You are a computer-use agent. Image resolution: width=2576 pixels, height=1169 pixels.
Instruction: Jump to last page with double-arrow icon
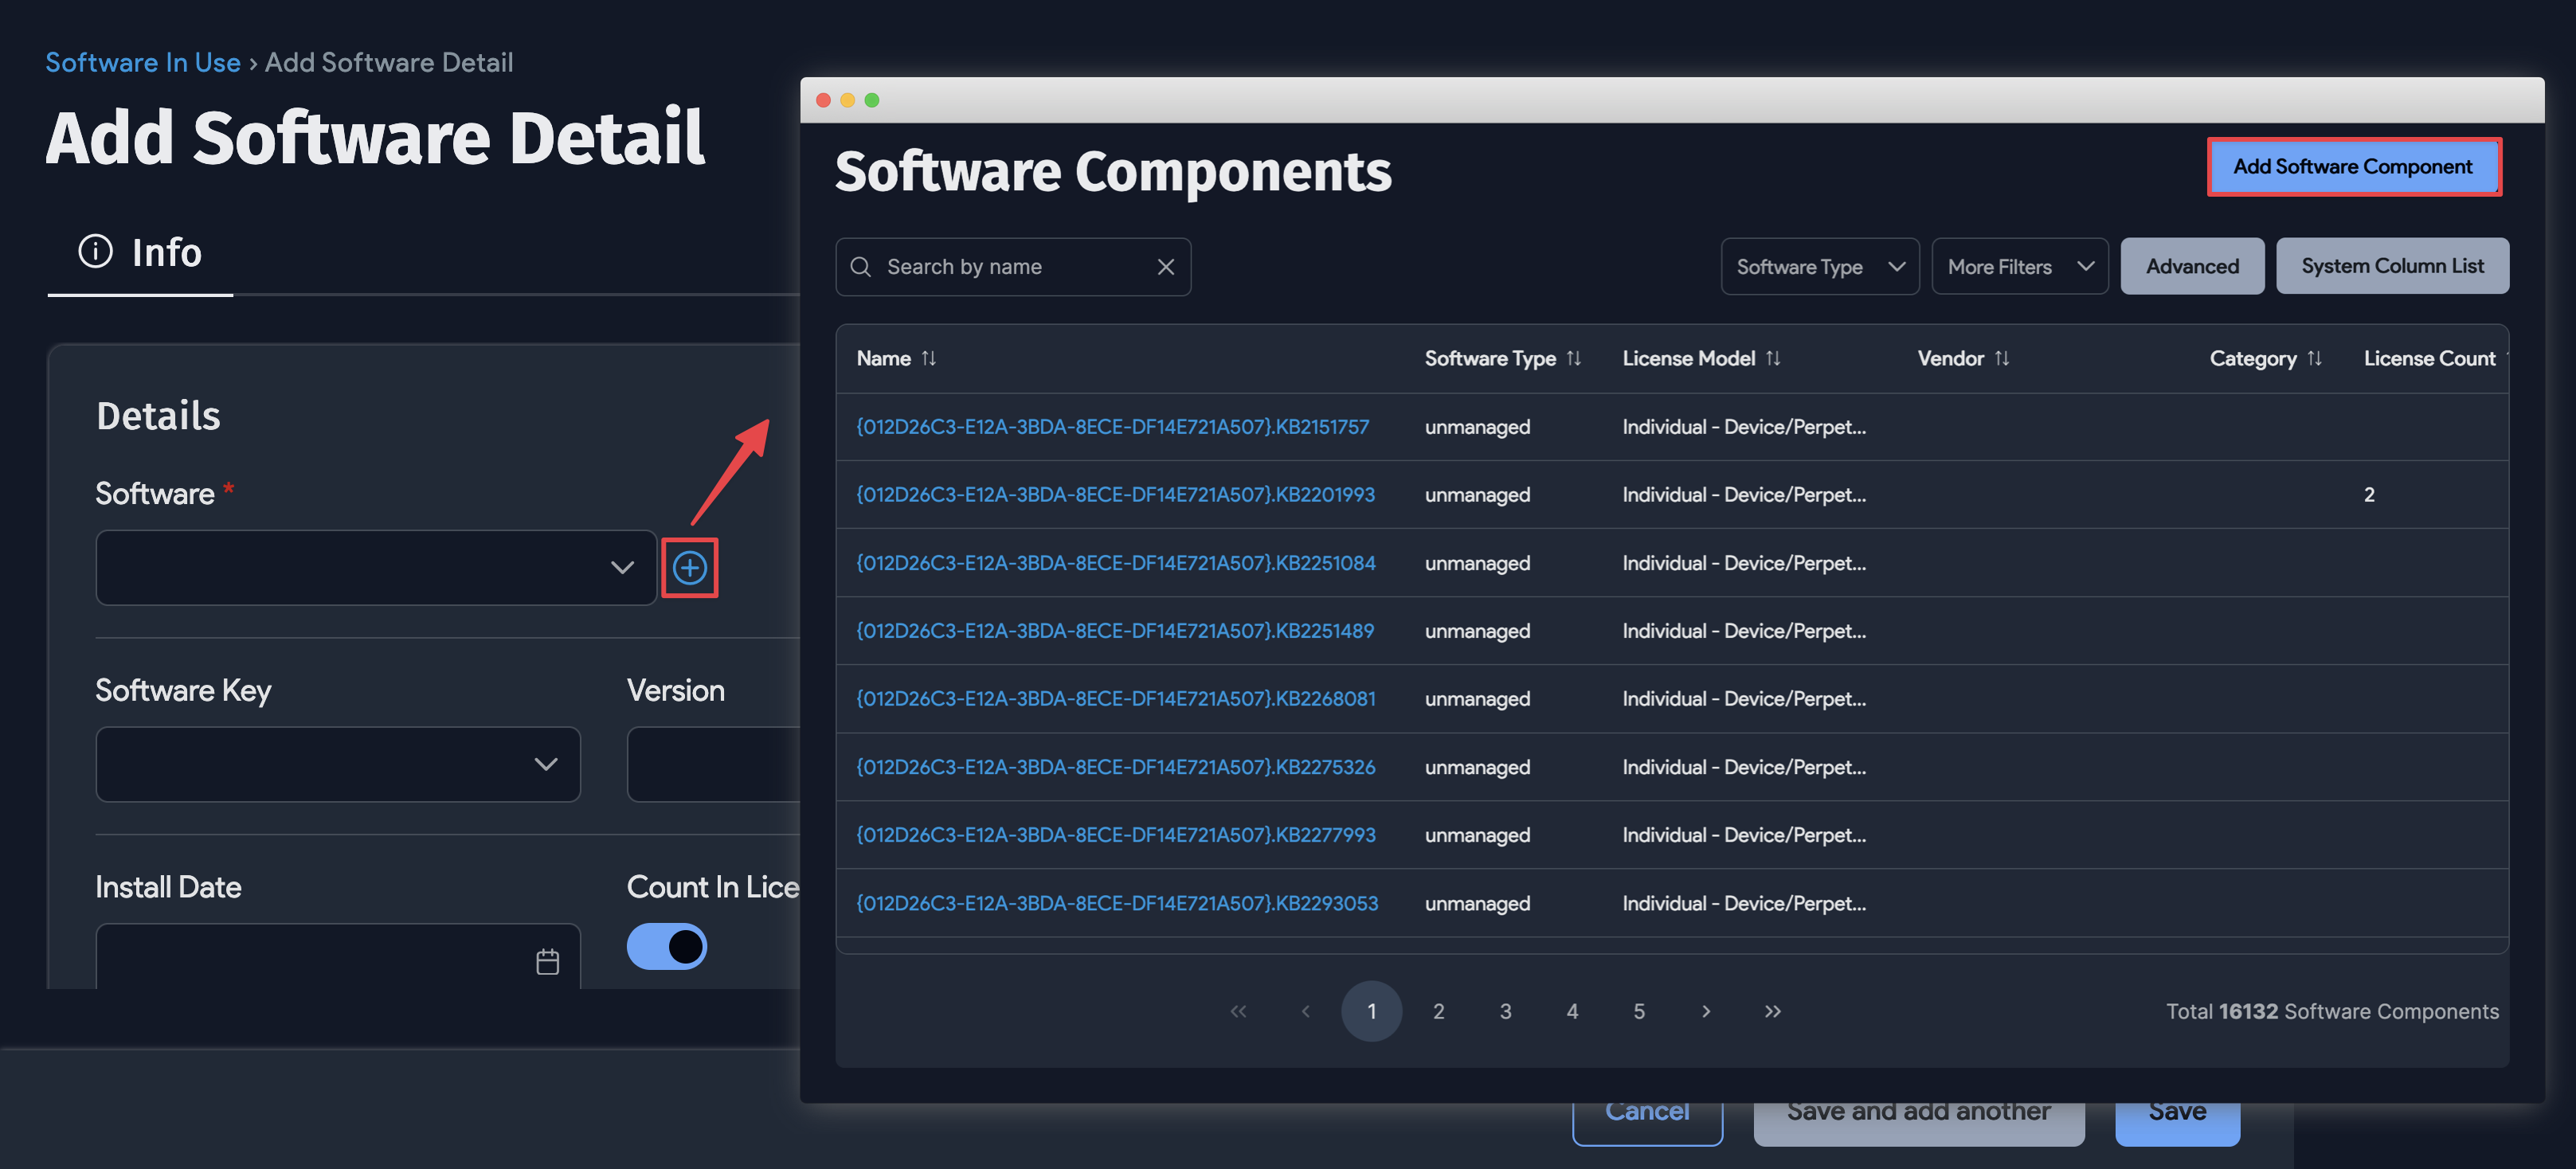tap(1772, 1011)
